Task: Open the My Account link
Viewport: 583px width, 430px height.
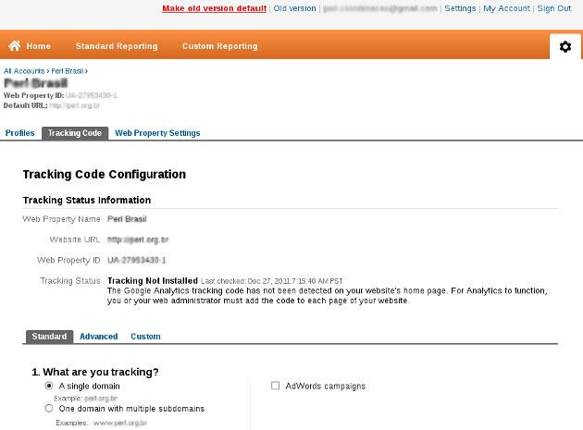Action: click(506, 8)
